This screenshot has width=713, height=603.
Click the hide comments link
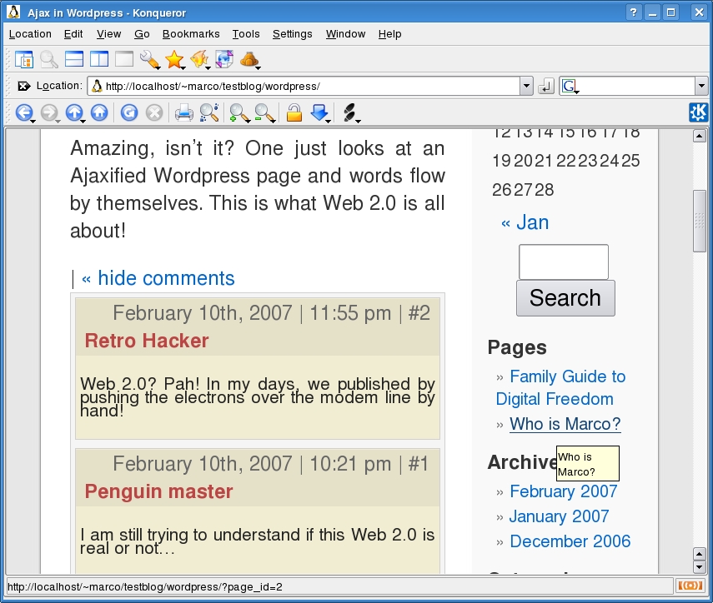(x=158, y=278)
